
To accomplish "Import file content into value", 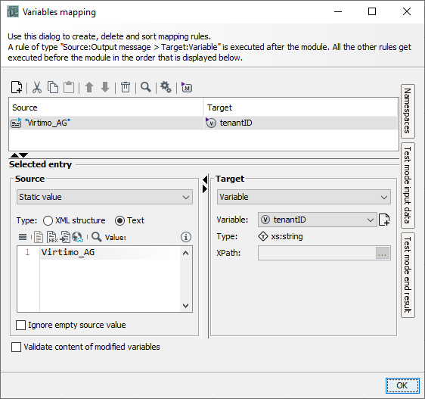I will click(65, 237).
